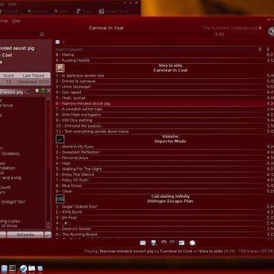Select track 5 - Yeah, oystaz

tap(164, 98)
